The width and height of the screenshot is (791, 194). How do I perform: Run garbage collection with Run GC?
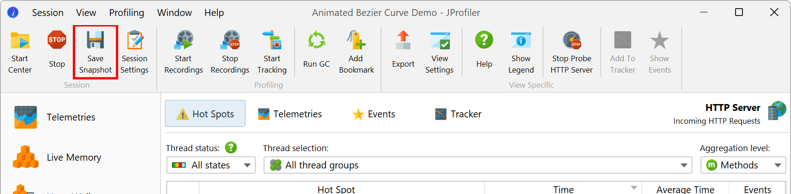click(x=316, y=51)
